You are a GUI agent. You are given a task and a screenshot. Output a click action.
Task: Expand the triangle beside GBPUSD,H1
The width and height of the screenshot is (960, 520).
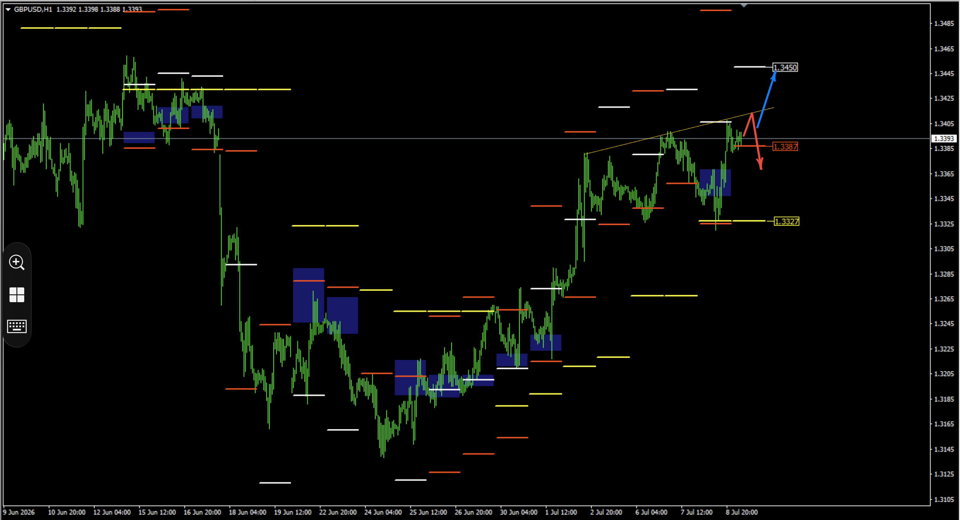point(8,9)
